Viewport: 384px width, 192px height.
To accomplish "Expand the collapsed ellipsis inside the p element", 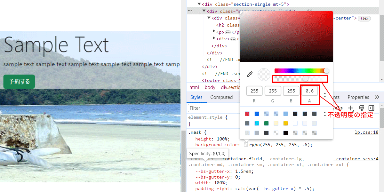I will pyautogui.click(x=228, y=32).
